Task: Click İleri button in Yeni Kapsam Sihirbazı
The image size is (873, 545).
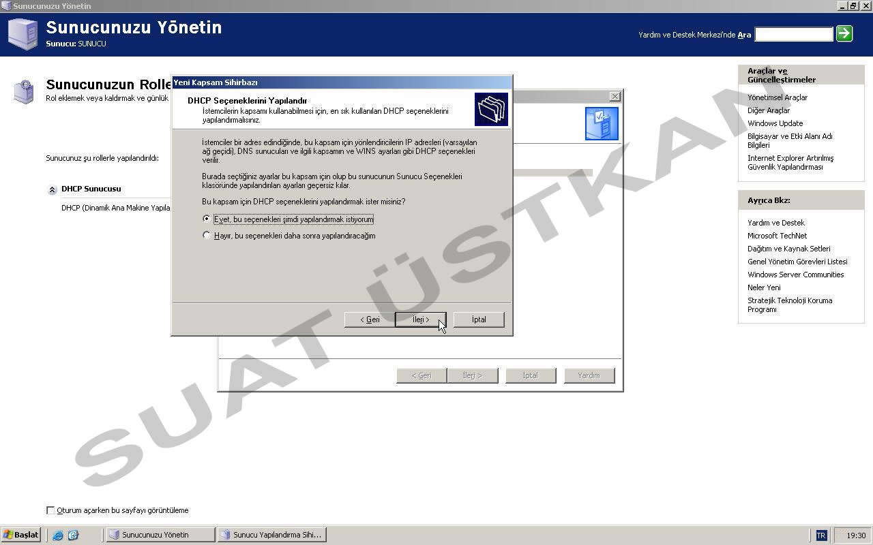Action: click(x=421, y=320)
